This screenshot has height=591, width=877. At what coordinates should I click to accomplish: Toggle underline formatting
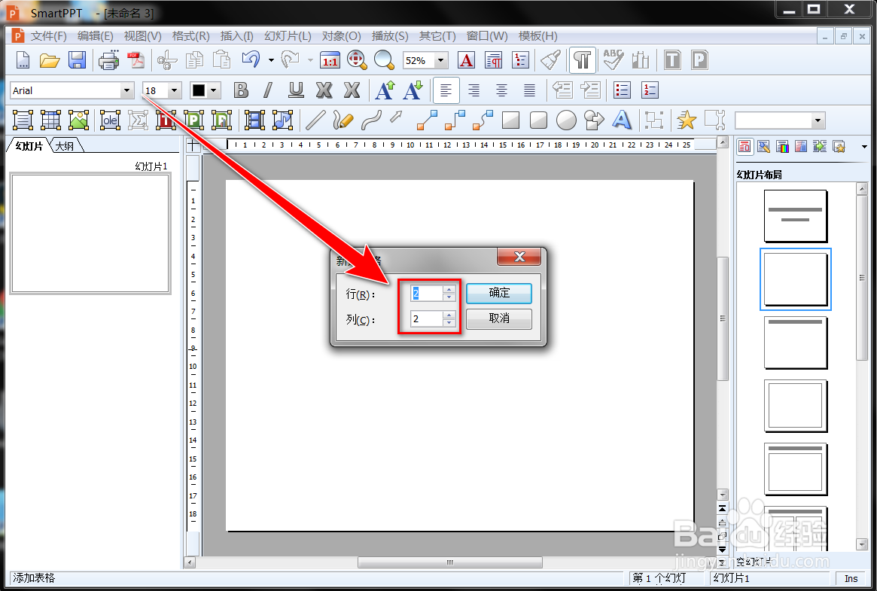tap(296, 90)
